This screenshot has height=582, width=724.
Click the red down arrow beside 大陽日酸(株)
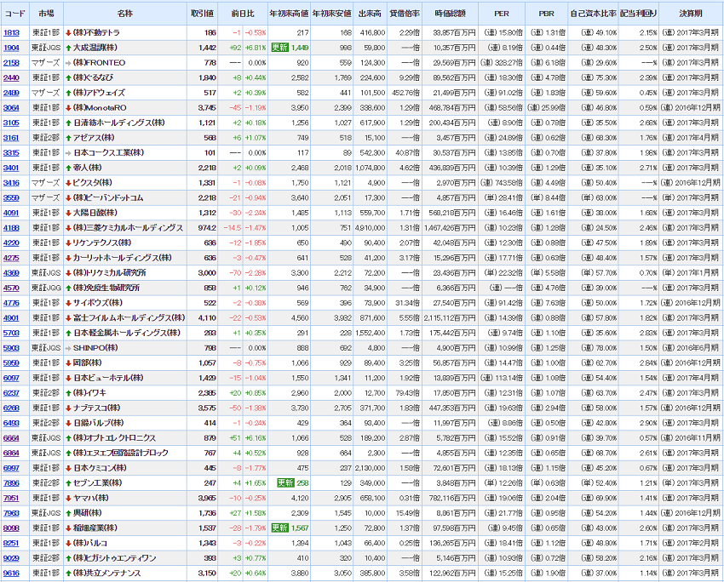pos(68,213)
